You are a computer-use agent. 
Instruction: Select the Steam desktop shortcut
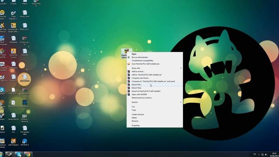pos(2,116)
